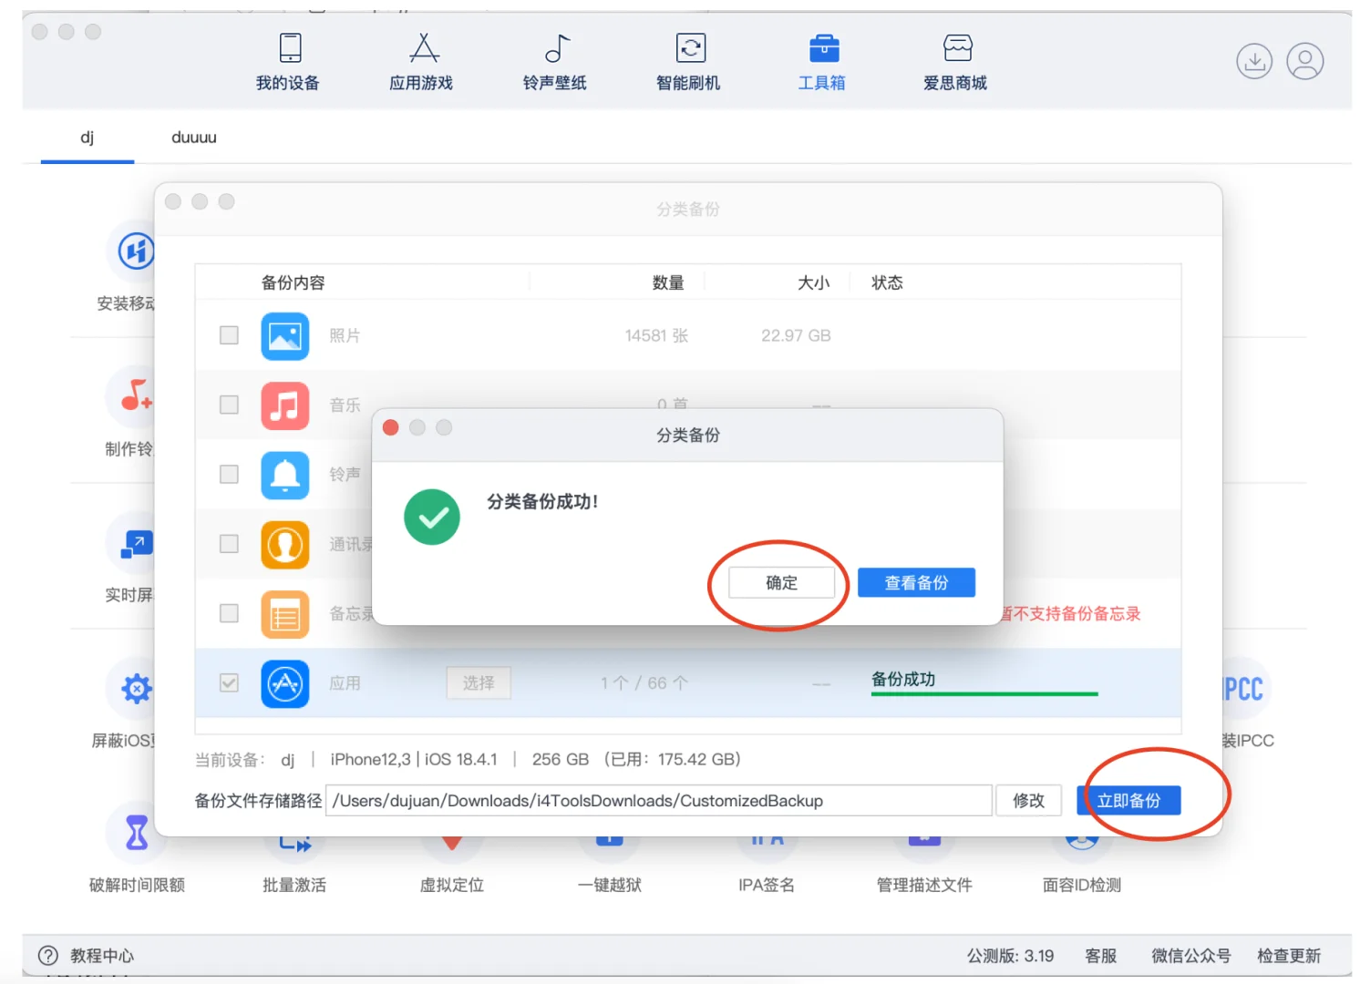Click the green 备份成功 progress bar

coord(984,693)
